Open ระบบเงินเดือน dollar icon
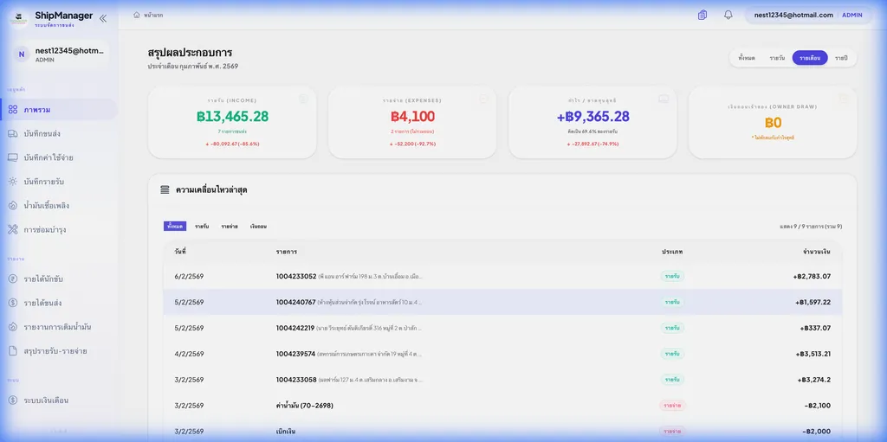887x442 pixels. (13, 400)
